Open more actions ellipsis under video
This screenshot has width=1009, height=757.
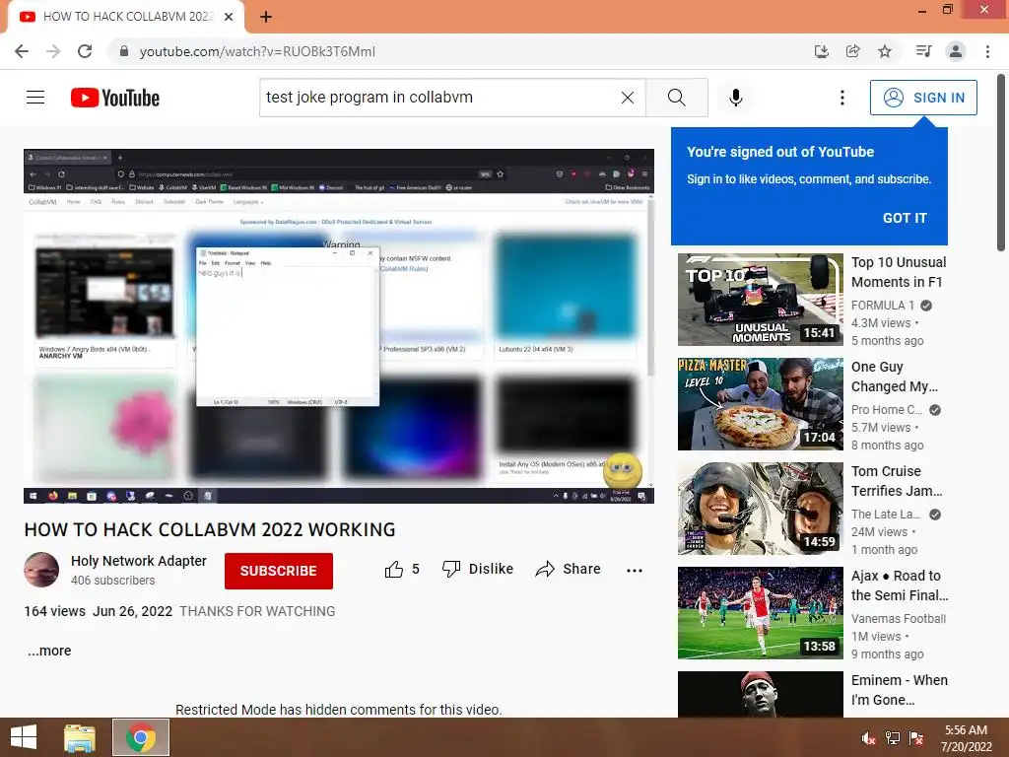coord(635,571)
